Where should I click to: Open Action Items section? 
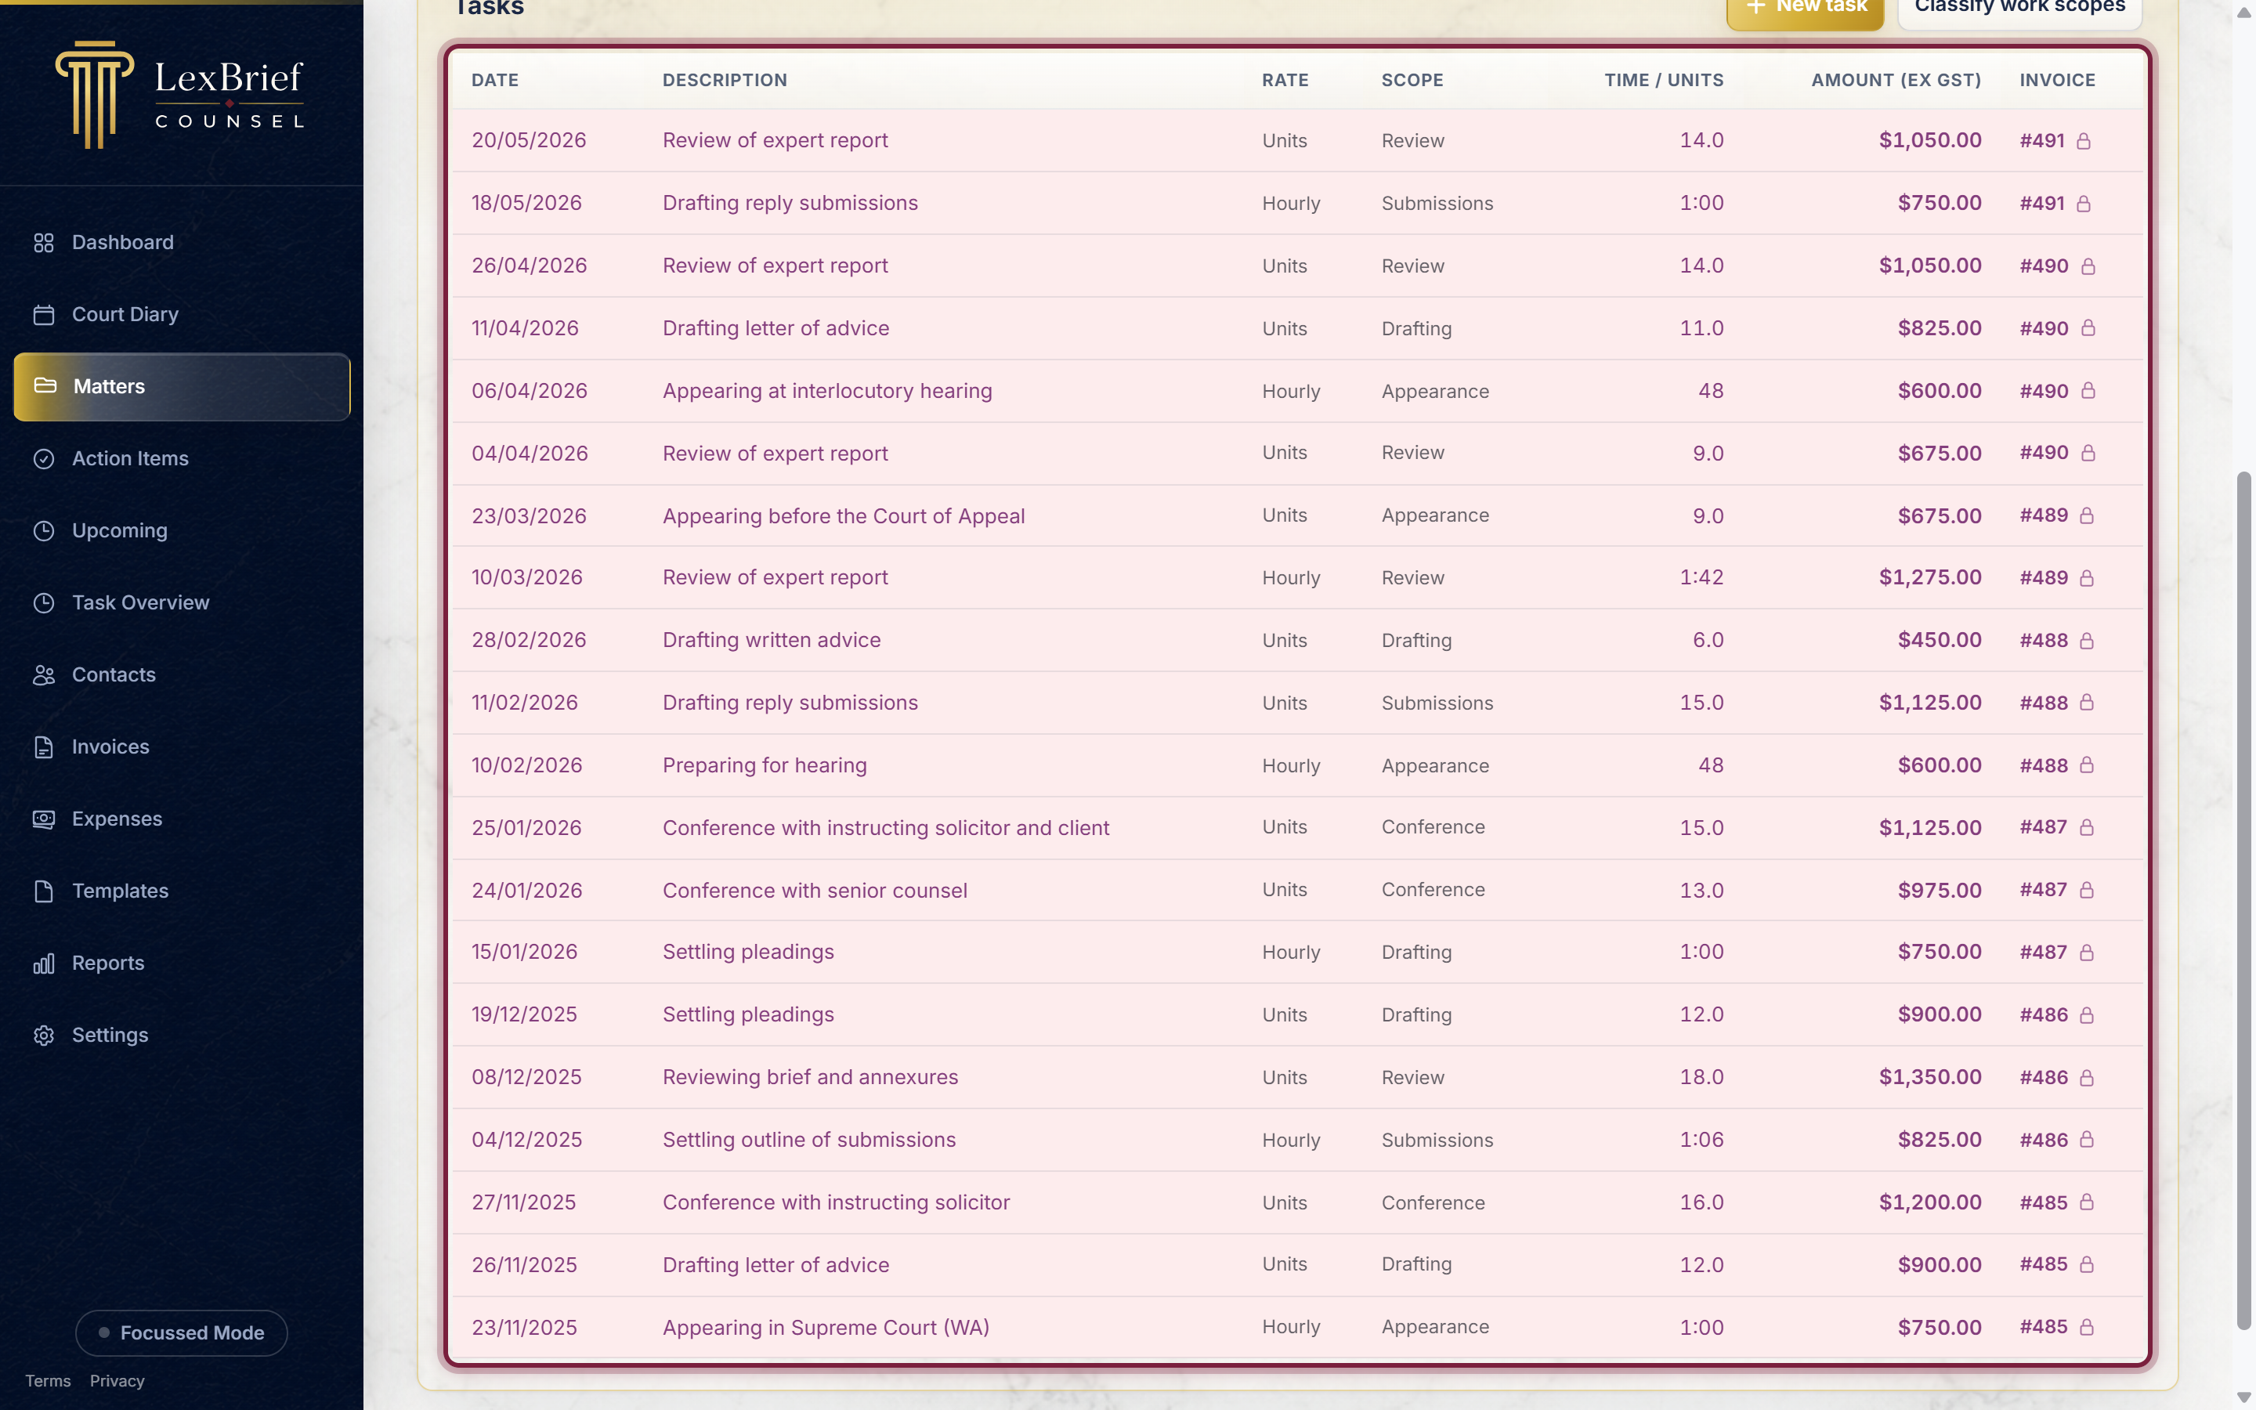pos(182,459)
